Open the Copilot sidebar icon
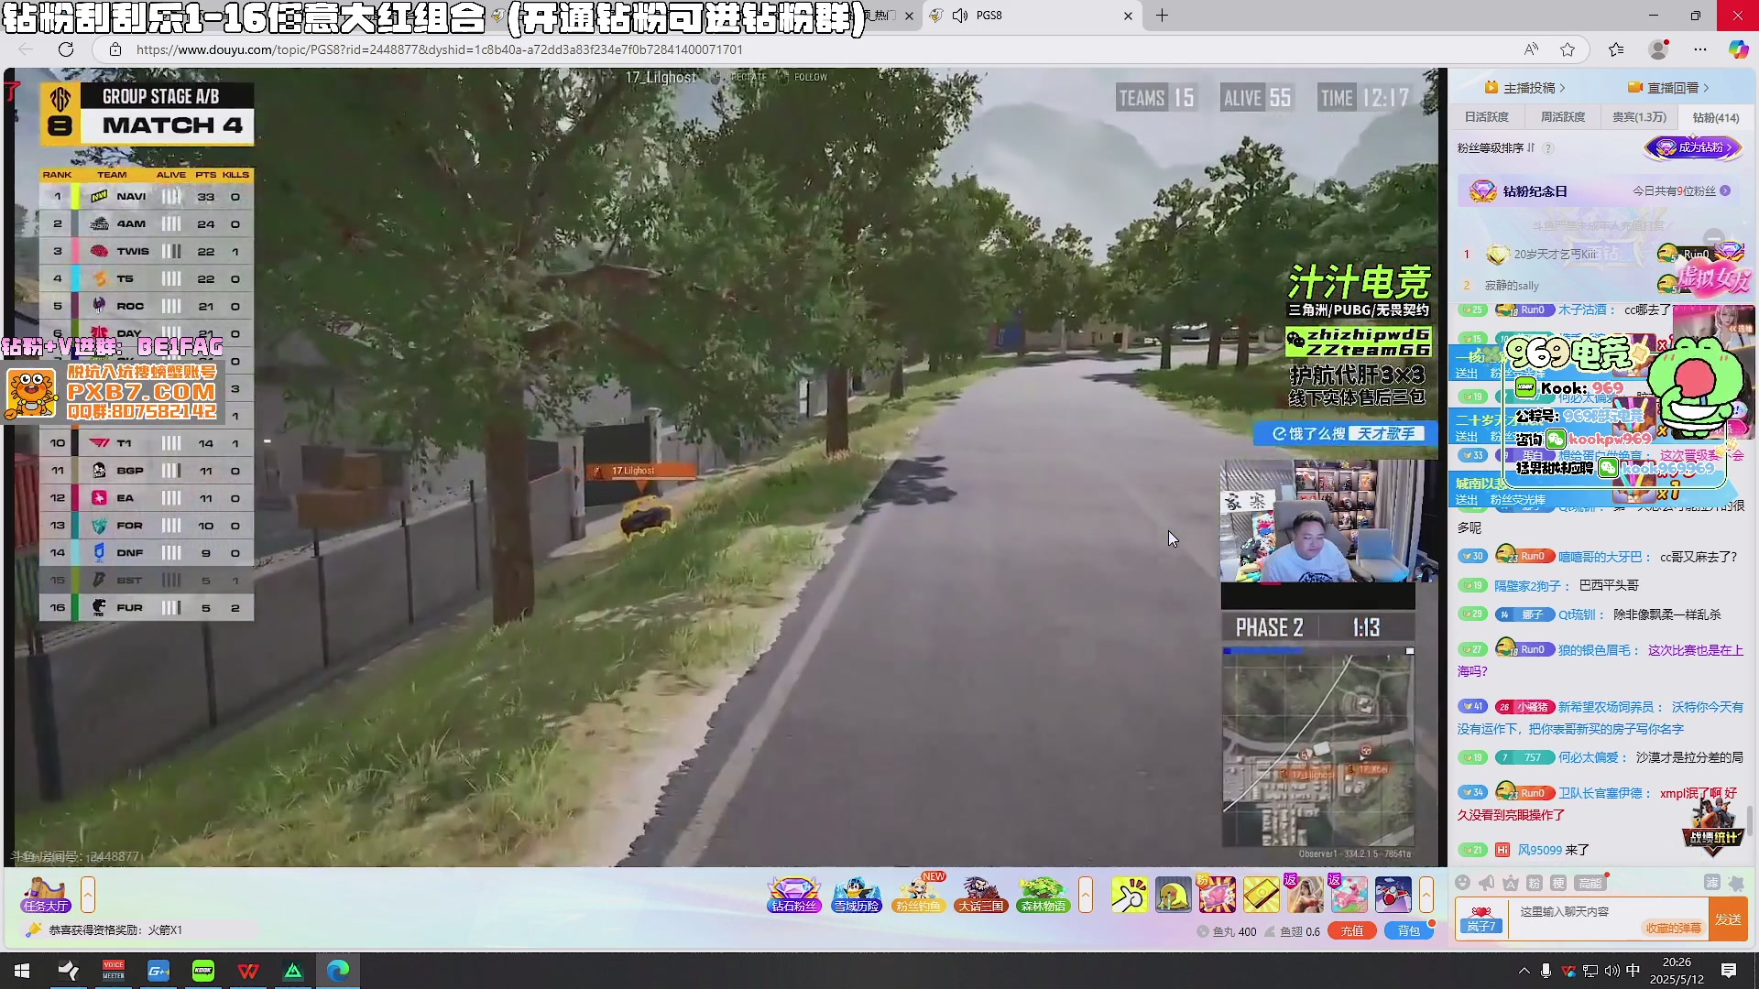This screenshot has height=989, width=1759. (1738, 49)
